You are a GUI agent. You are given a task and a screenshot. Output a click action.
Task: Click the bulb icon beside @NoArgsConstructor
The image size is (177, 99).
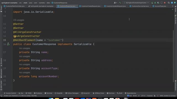(15, 37)
